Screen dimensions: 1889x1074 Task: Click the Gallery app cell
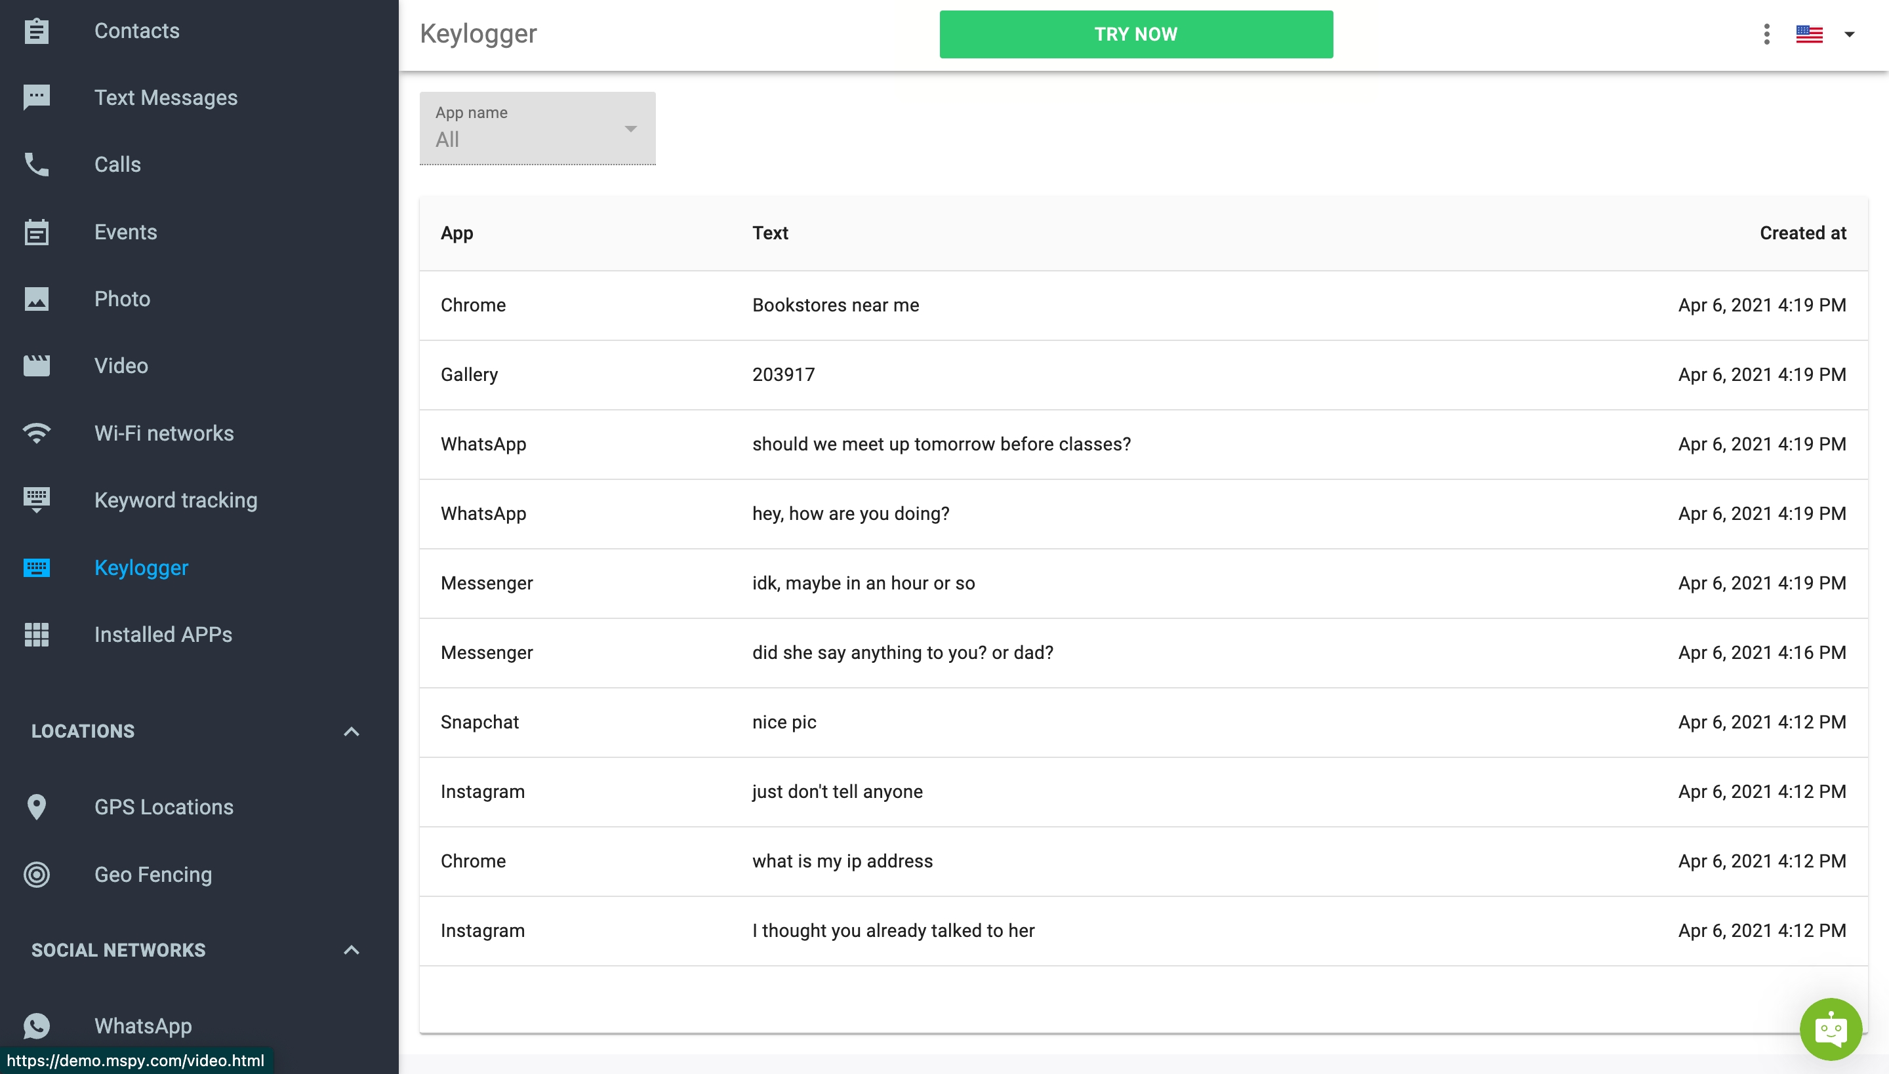click(470, 375)
